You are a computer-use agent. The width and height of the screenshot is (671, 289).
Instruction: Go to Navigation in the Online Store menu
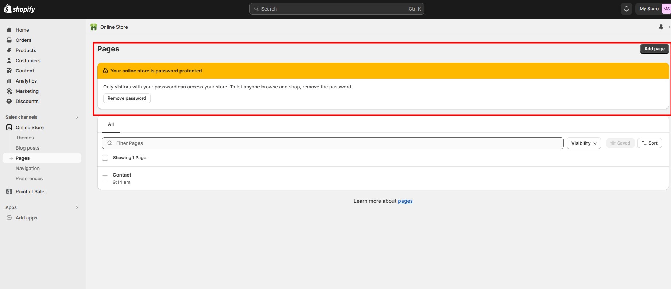click(28, 168)
